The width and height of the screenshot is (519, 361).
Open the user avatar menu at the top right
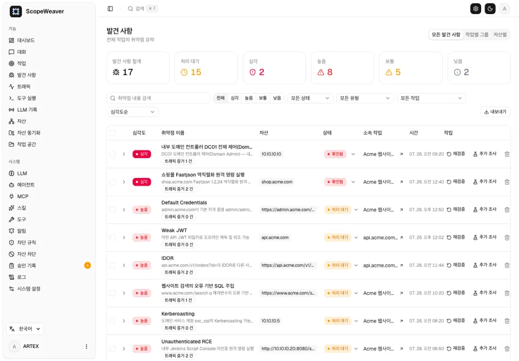pos(504,9)
